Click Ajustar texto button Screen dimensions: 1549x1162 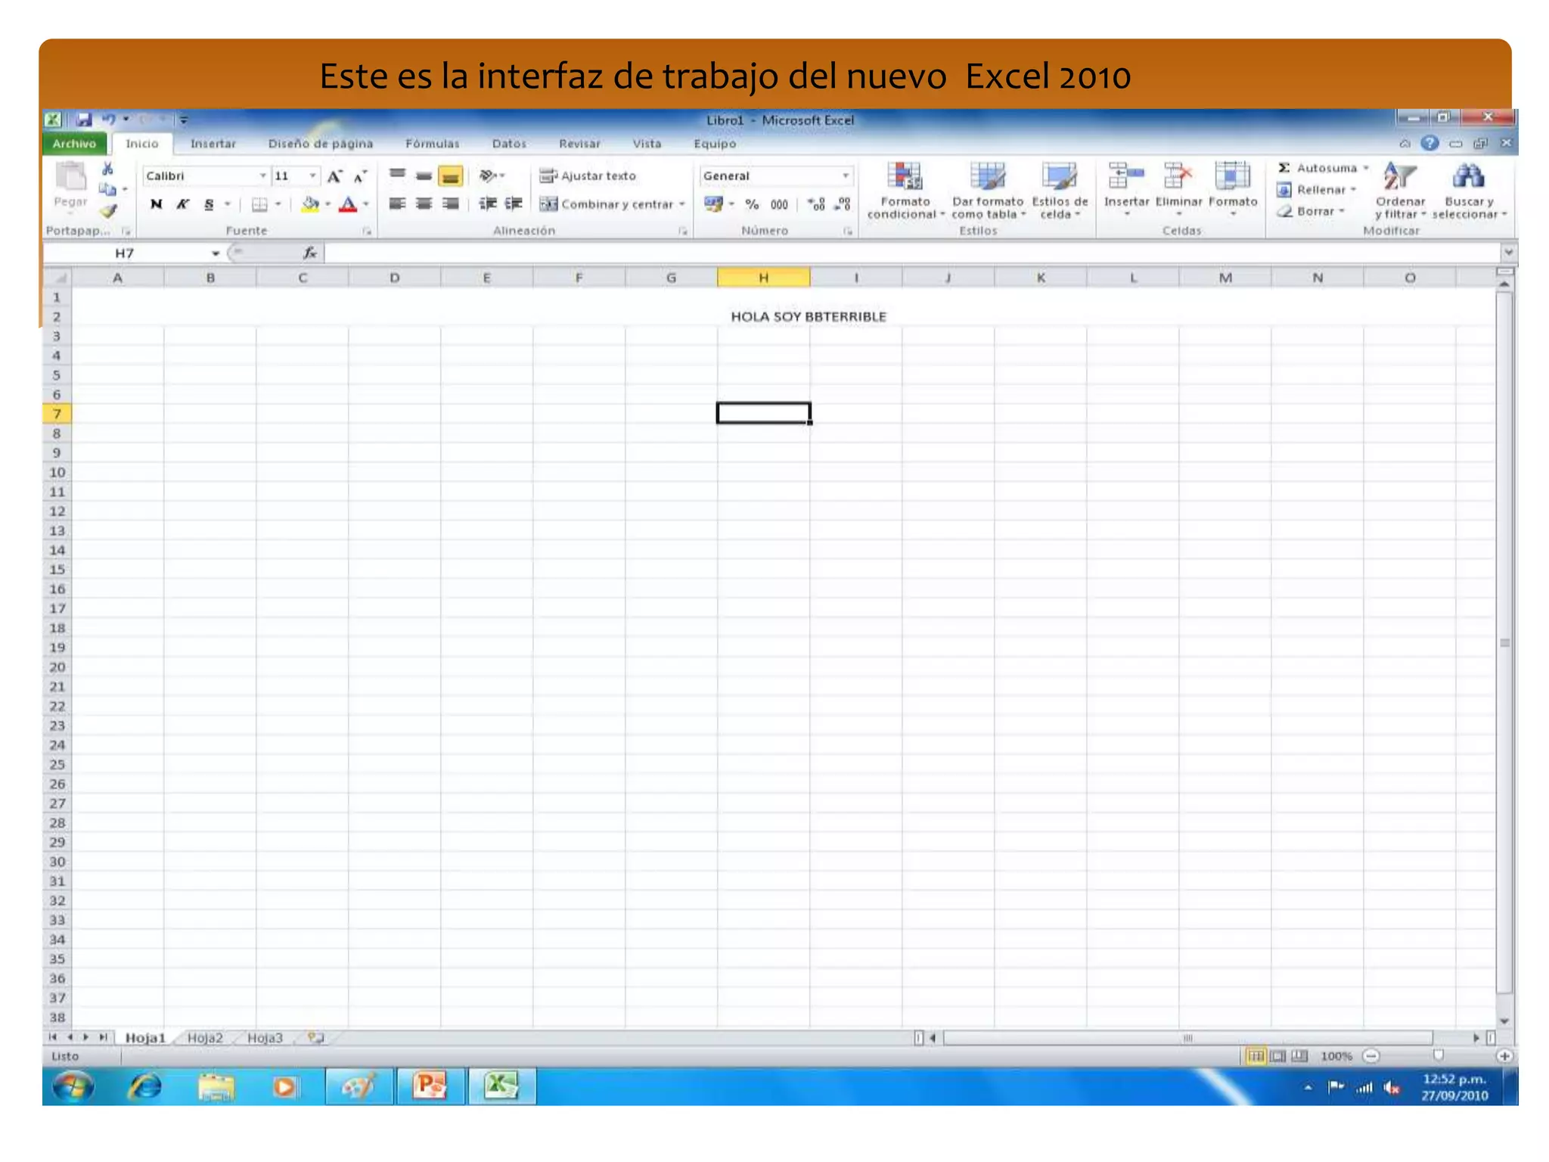pos(588,176)
